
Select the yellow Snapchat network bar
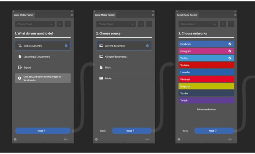coord(206,86)
